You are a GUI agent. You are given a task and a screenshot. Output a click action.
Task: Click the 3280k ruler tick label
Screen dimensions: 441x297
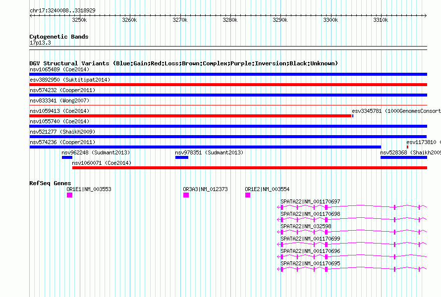point(230,20)
